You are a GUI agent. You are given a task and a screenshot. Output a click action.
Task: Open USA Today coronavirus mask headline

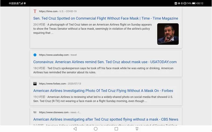105,62
